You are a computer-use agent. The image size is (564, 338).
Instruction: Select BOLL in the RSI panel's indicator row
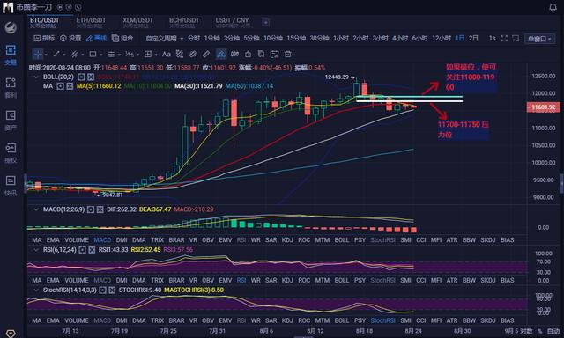[x=342, y=280]
